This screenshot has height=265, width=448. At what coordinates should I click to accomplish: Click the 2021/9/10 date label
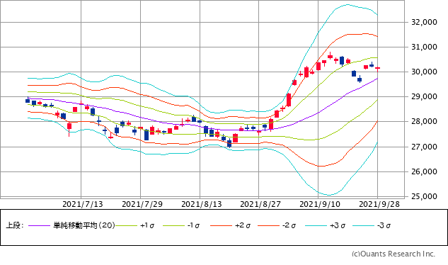tap(320, 204)
